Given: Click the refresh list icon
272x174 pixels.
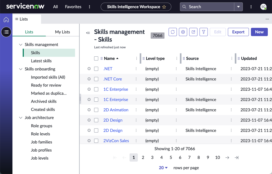Looking at the screenshot, I should pyautogui.click(x=172, y=32).
